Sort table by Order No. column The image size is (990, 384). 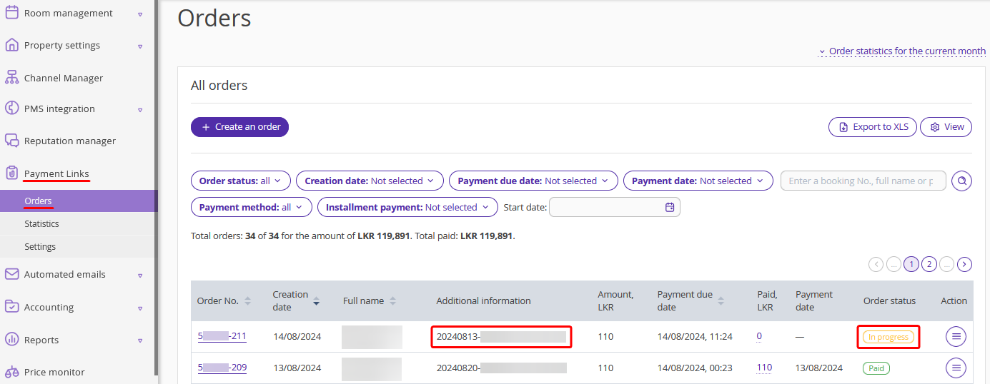click(247, 301)
